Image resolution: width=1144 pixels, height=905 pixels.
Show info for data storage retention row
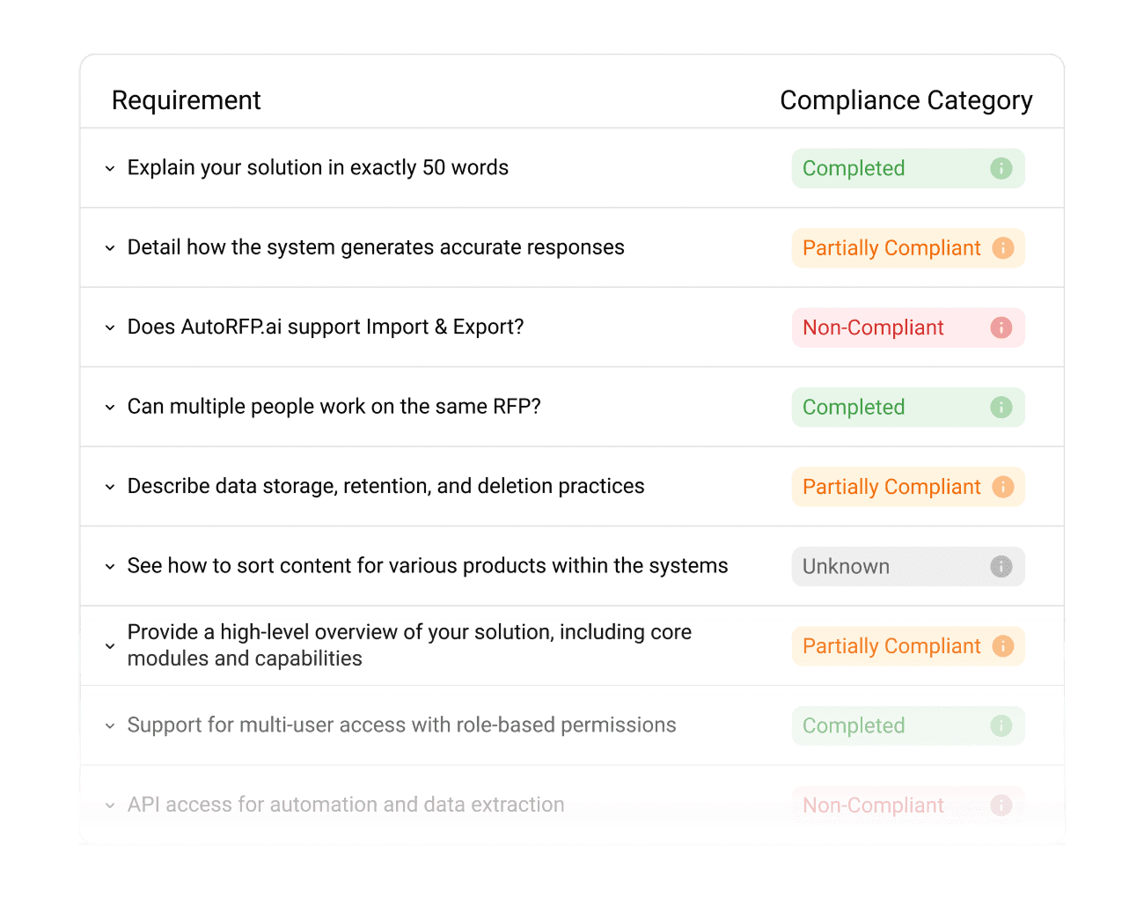tap(1002, 487)
